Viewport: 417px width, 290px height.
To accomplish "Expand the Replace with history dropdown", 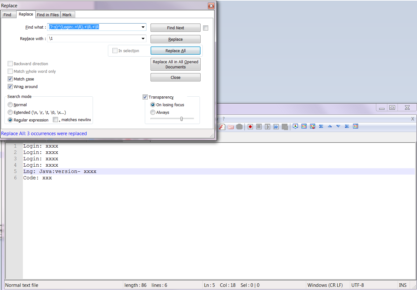I will point(143,39).
